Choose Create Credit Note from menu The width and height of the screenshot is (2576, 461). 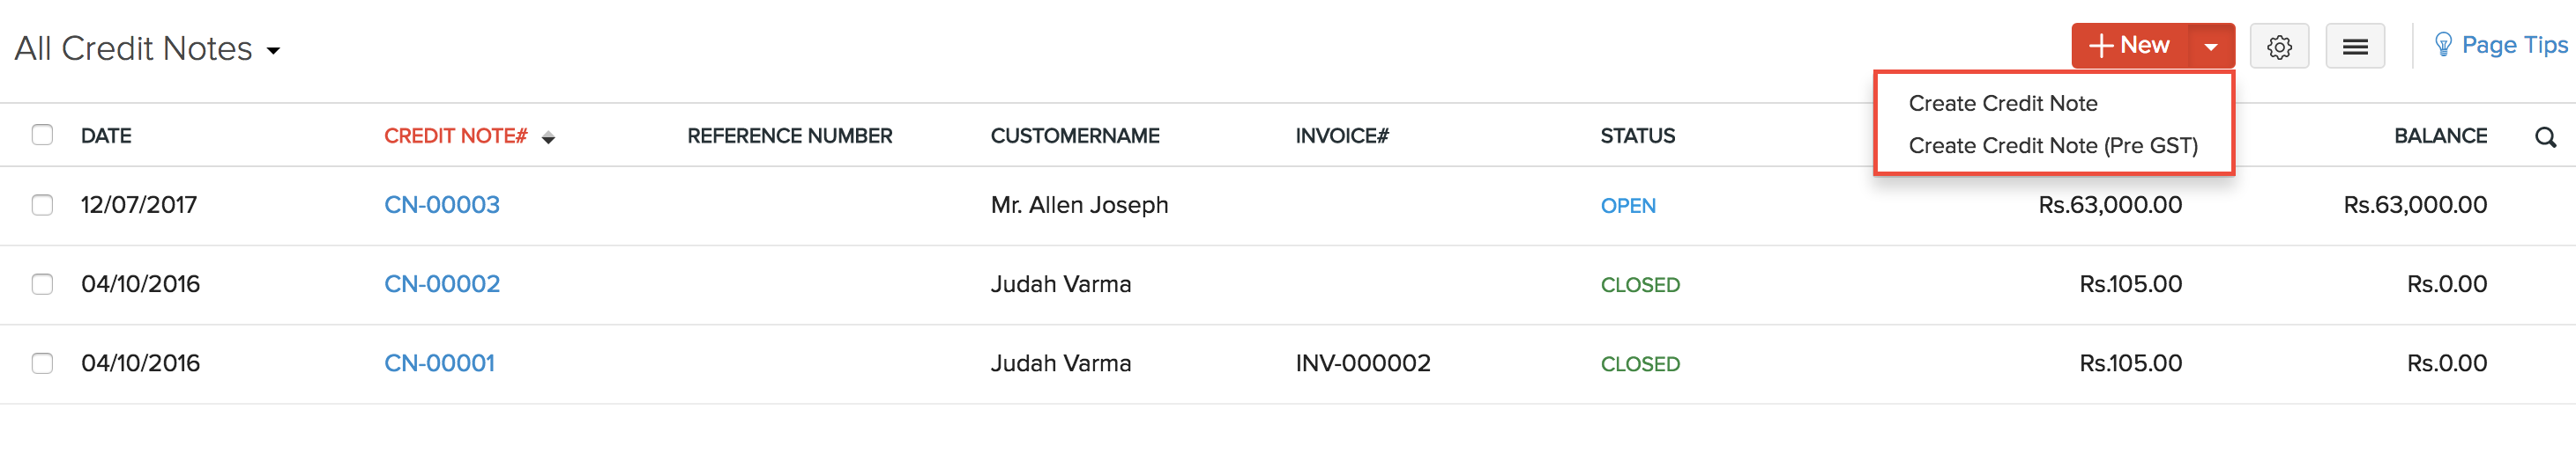click(2002, 104)
